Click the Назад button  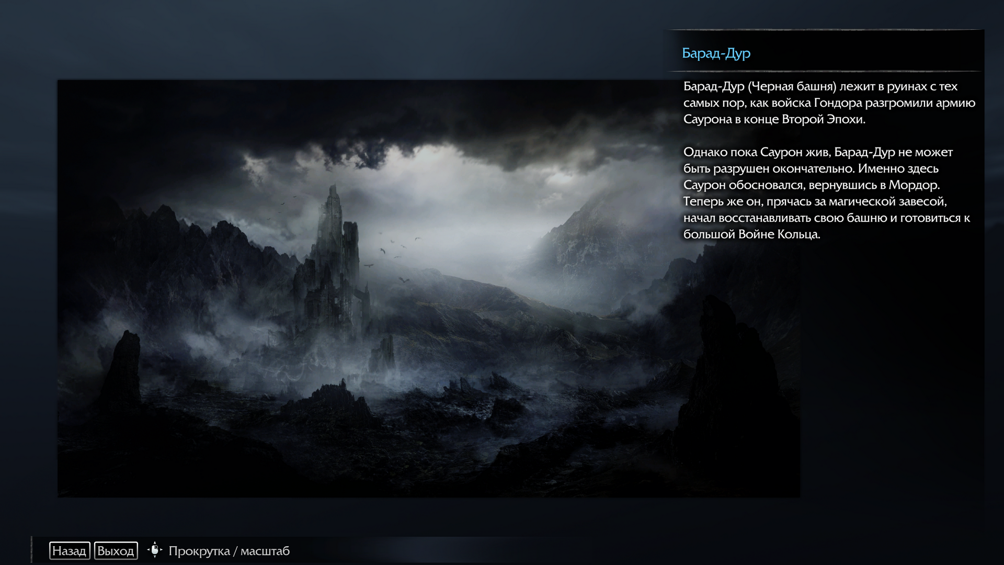pyautogui.click(x=70, y=551)
